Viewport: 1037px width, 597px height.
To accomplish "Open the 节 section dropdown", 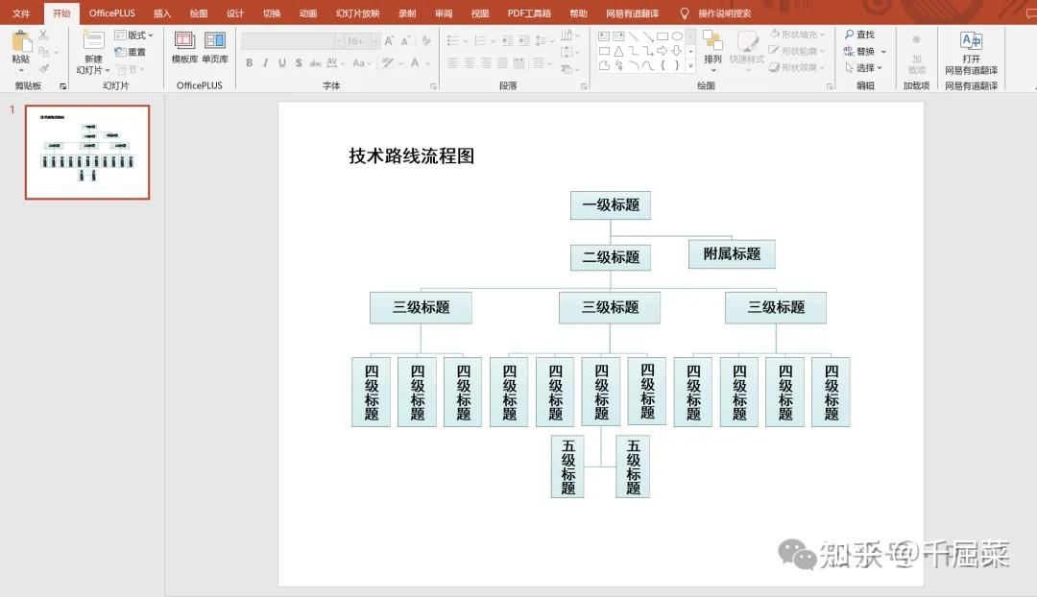I will click(131, 69).
